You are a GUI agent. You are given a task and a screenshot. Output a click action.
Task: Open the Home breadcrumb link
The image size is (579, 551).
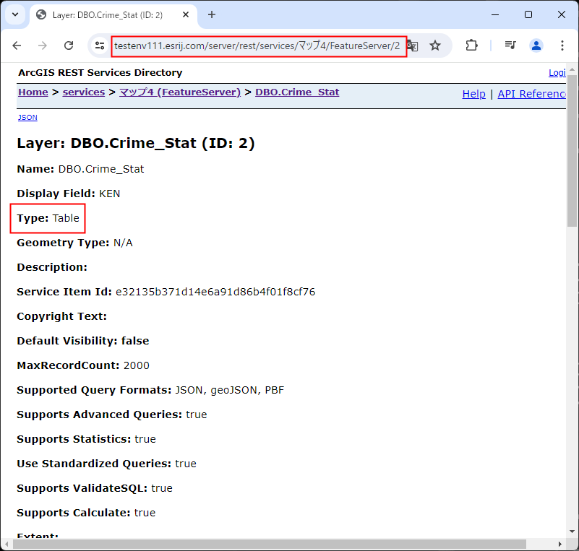[x=33, y=92]
